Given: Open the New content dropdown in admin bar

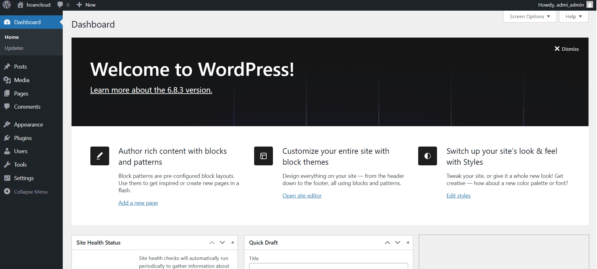Looking at the screenshot, I should point(86,5).
